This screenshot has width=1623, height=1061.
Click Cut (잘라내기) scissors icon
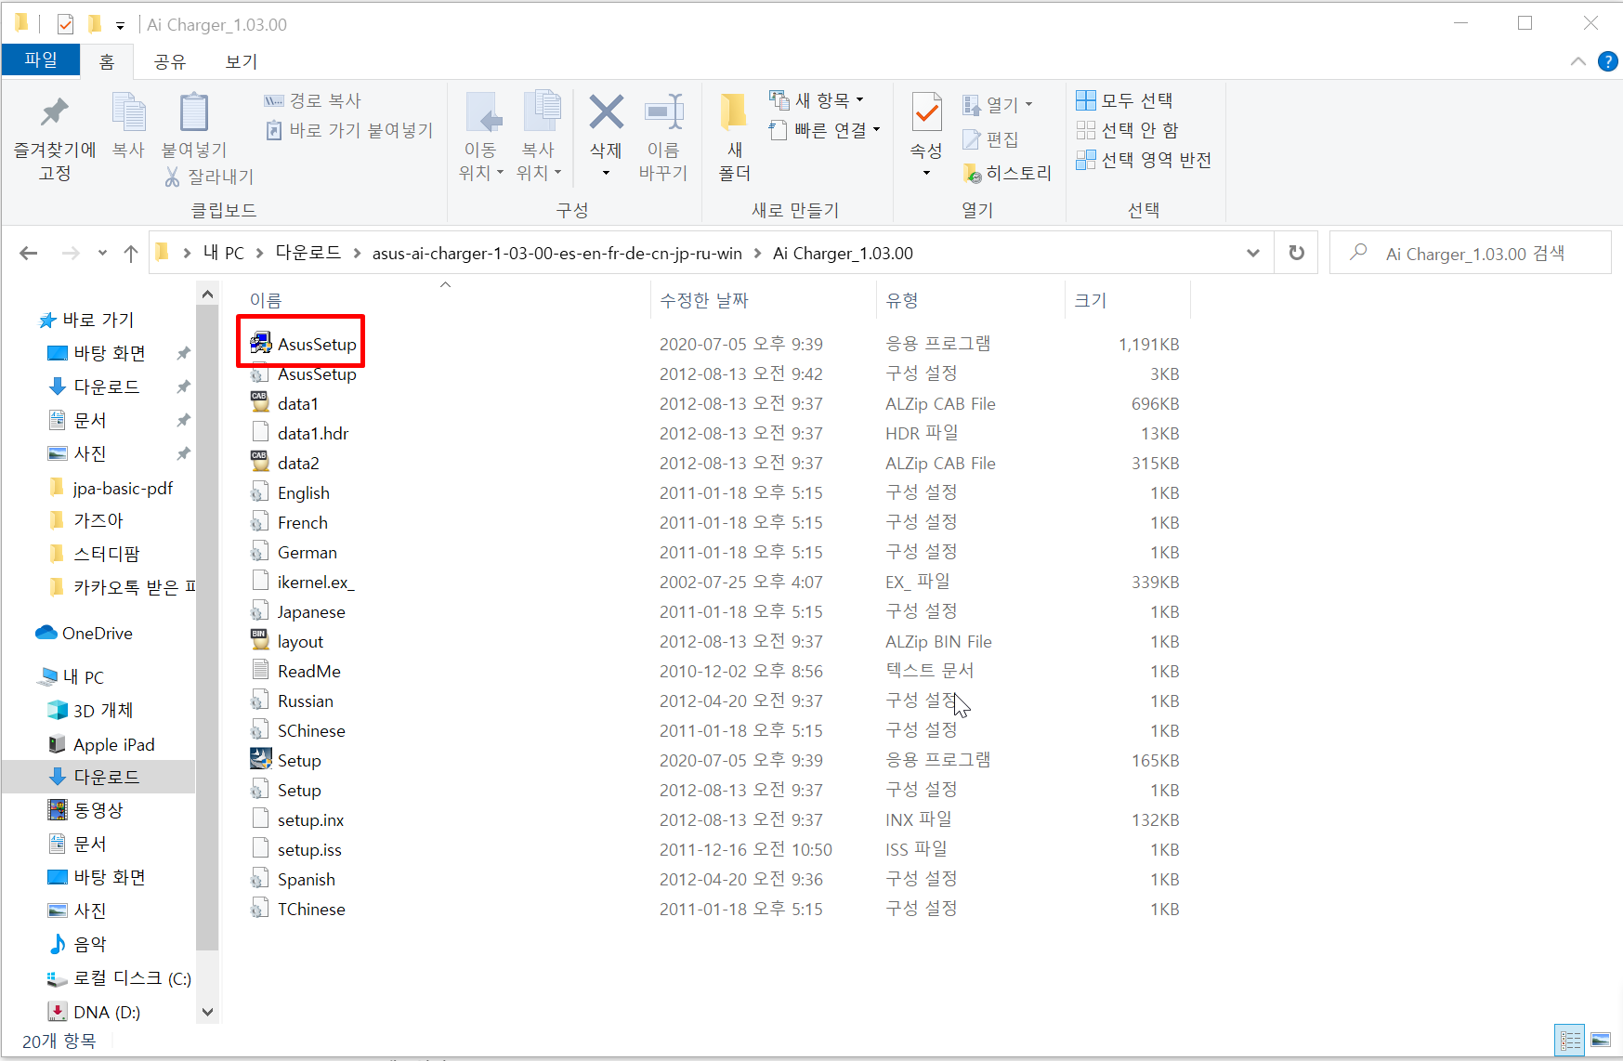click(172, 177)
